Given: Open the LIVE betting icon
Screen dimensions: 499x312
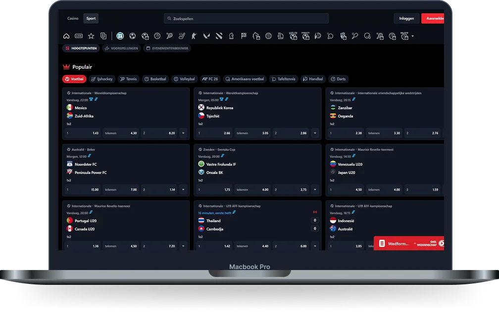Looking at the screenshot, I should coord(79,36).
